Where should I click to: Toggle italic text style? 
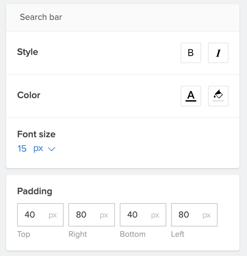coord(218,53)
